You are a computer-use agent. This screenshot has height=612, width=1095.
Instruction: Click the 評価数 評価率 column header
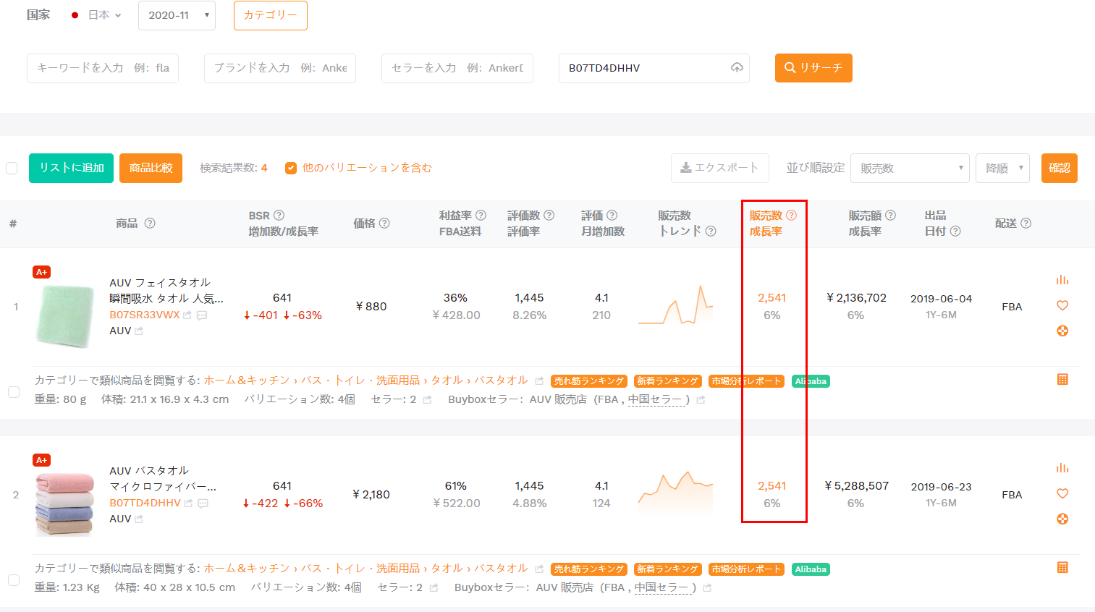(x=530, y=223)
